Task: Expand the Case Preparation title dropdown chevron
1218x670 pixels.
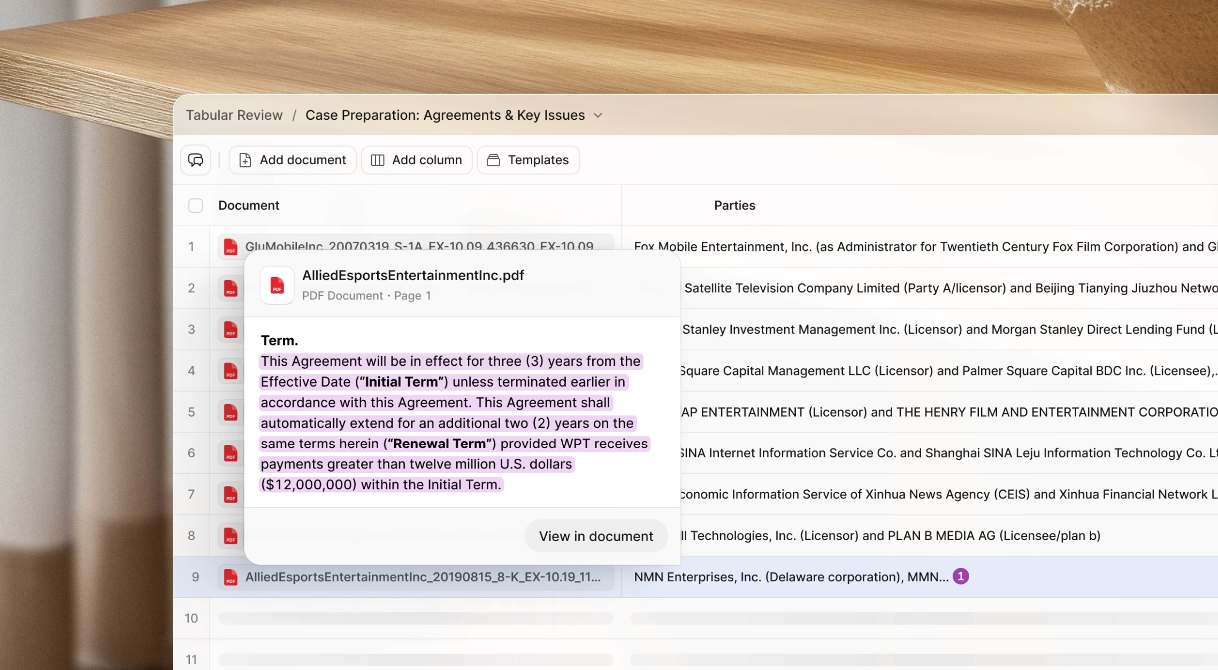Action: coord(598,115)
